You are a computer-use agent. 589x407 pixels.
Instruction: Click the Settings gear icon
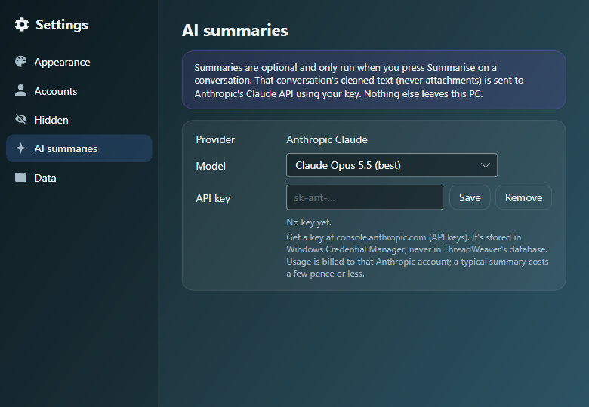(22, 24)
